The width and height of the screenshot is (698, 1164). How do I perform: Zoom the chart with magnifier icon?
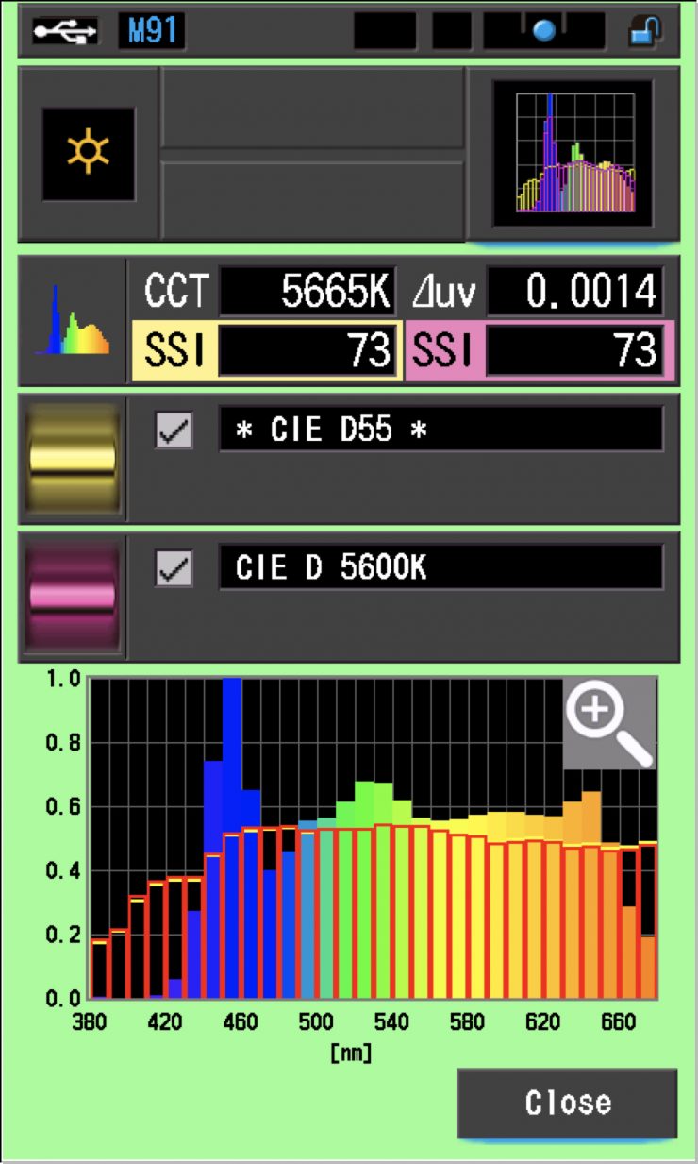[608, 722]
